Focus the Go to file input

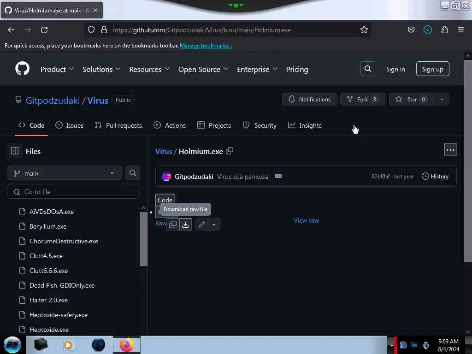[74, 192]
